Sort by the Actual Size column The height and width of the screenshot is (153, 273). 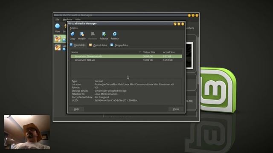[169, 52]
